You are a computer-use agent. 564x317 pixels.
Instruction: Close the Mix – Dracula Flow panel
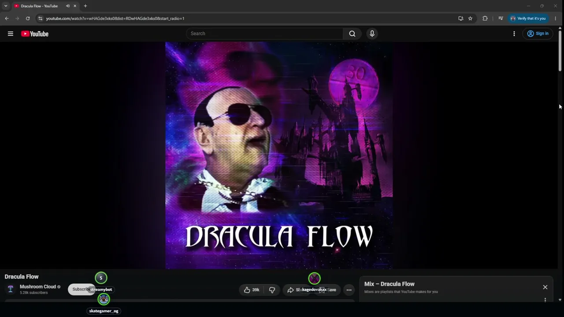[545, 287]
